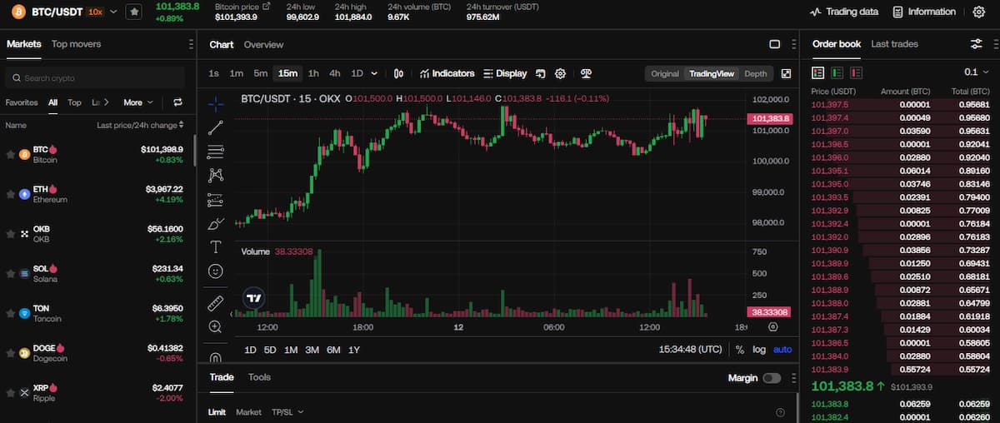Toggle favorite star for Bitcoin row
The height and width of the screenshot is (423, 1000).
[11, 154]
